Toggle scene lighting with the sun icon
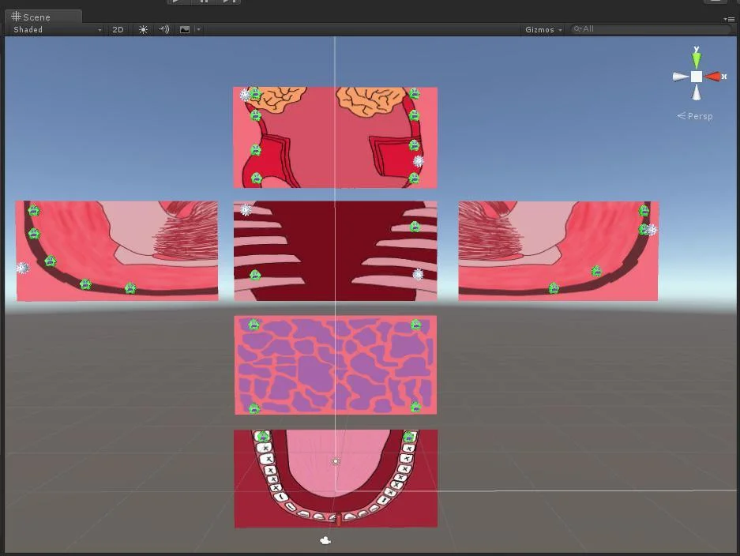Screen dimensions: 740x556 pos(144,30)
